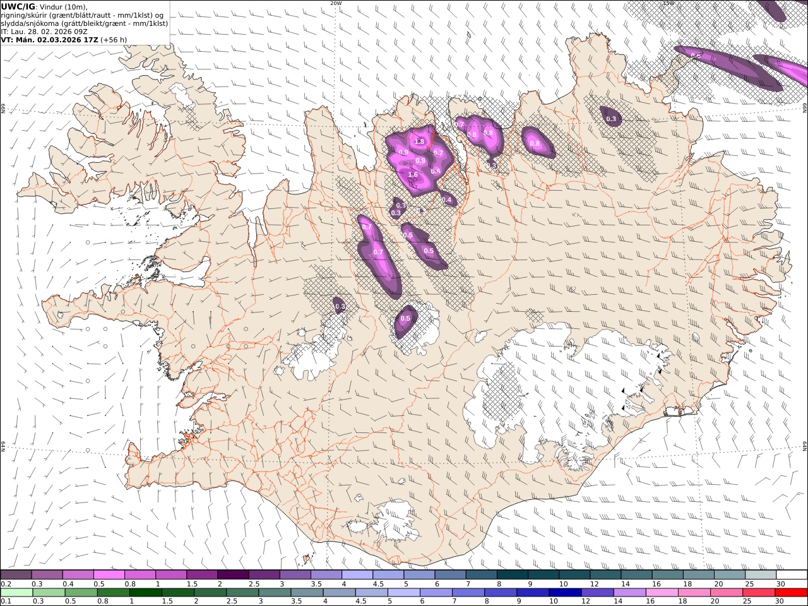808x606 pixels.
Task: Pick the bright pink 0.5–0.8 snow legend swatch
Action: (x=109, y=574)
